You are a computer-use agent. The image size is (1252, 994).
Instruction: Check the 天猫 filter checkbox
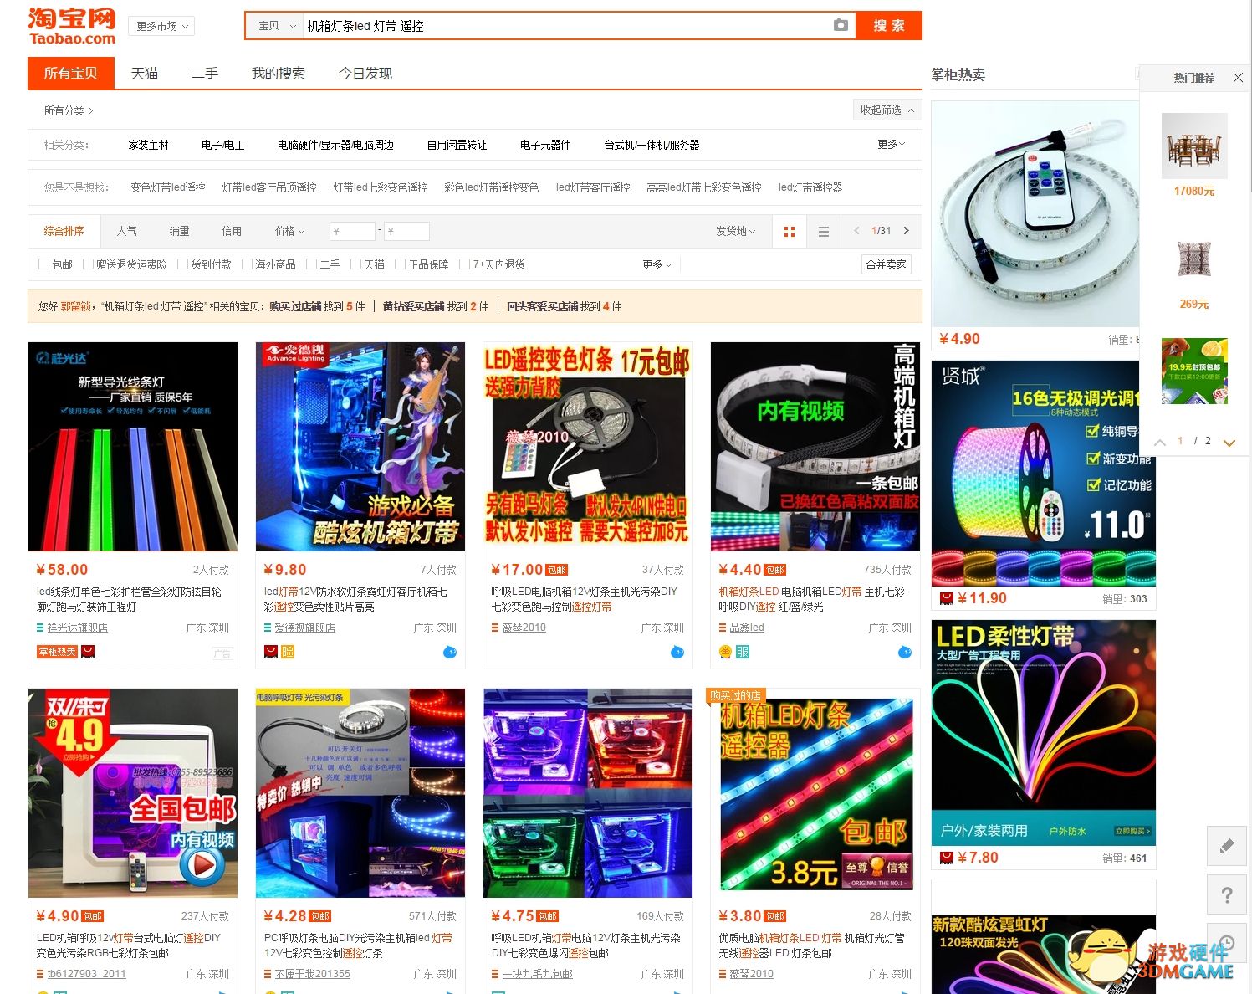tap(355, 264)
